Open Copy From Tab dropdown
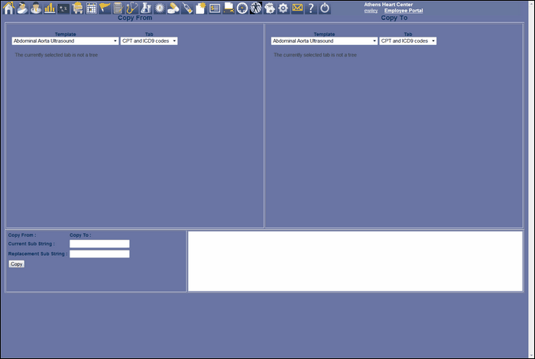 point(149,41)
